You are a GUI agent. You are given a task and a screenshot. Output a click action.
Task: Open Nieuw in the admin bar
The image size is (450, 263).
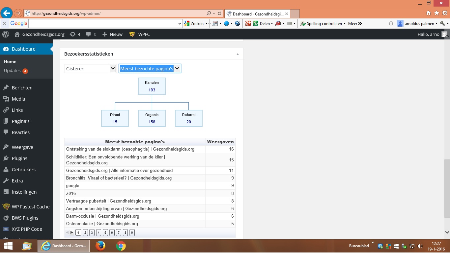[x=112, y=34]
